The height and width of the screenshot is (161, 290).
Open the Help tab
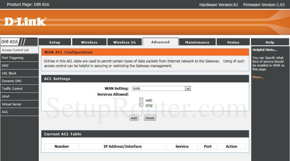coord(270,42)
